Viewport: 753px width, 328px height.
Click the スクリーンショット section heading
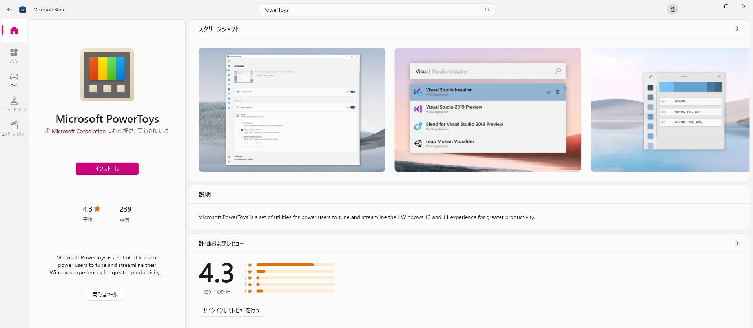coord(219,29)
